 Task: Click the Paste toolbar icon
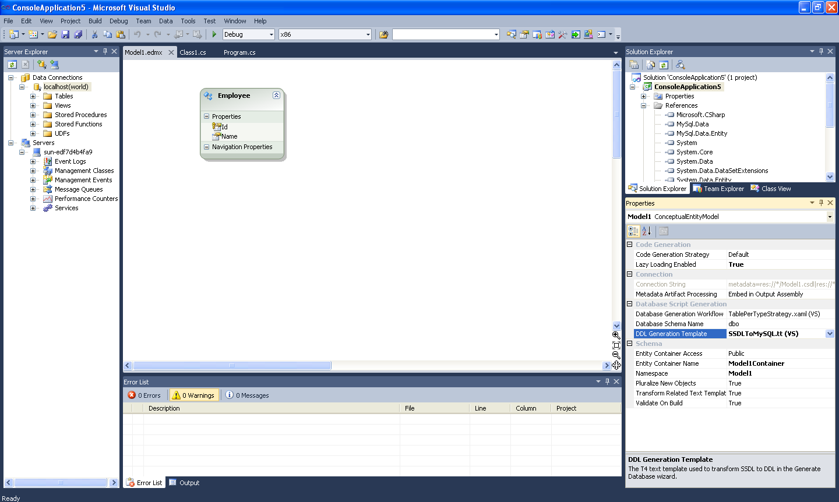[x=121, y=34]
